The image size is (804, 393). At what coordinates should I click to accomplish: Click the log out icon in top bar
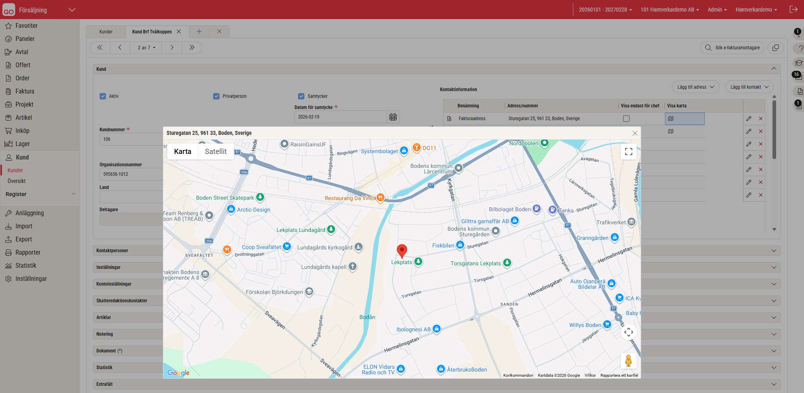[x=794, y=10]
